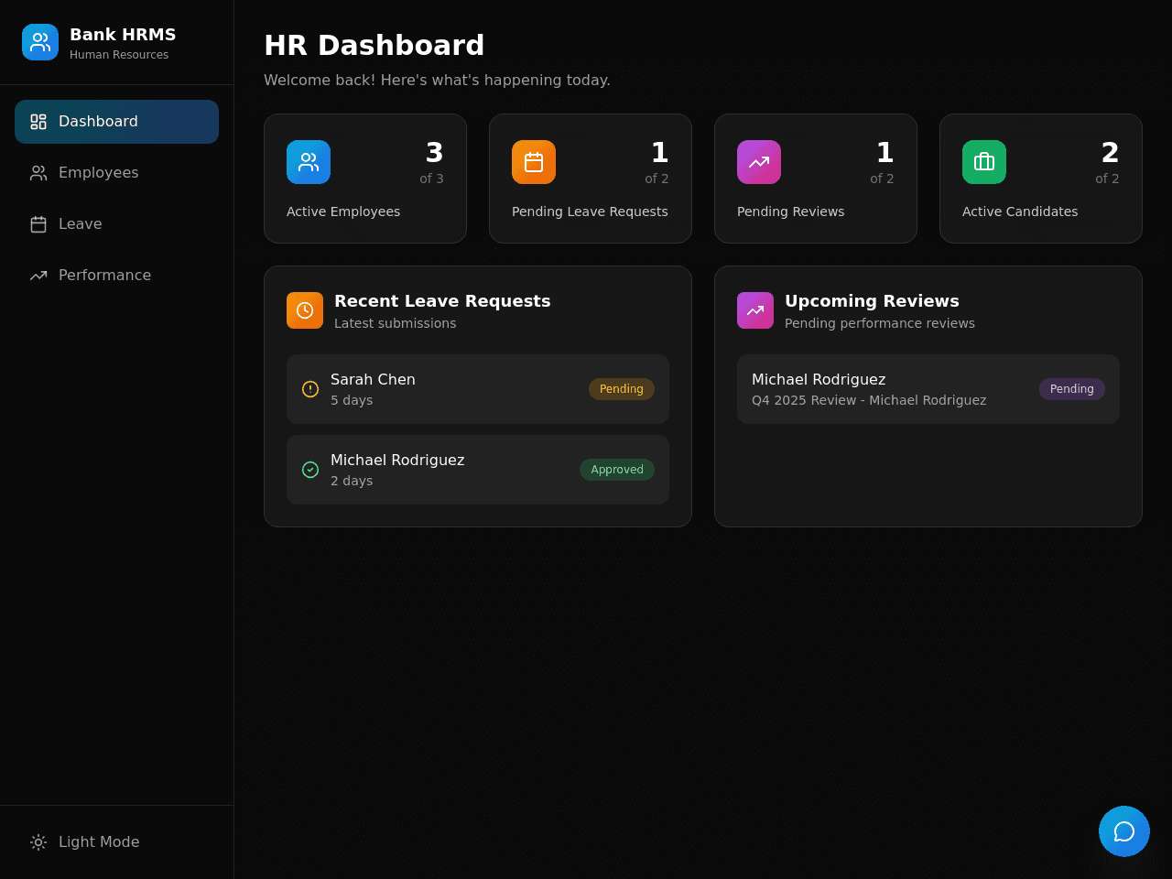
Task: Open the Dashboard page in sidebar
Action: coord(116,122)
